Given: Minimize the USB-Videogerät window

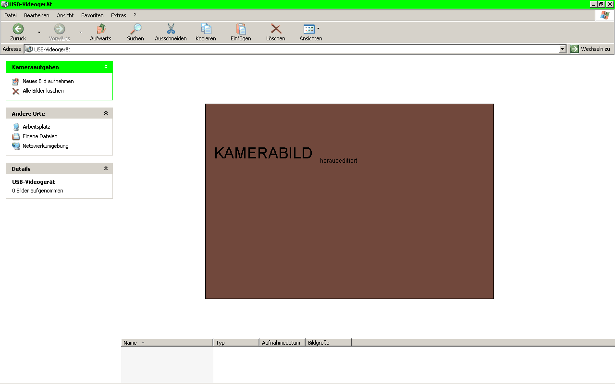Looking at the screenshot, I should [x=593, y=4].
